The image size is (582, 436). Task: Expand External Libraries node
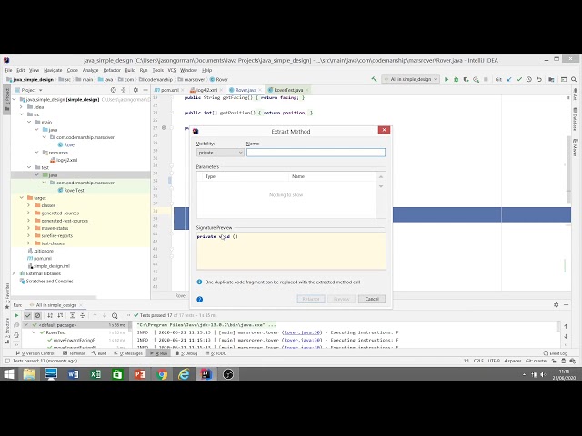(15, 273)
